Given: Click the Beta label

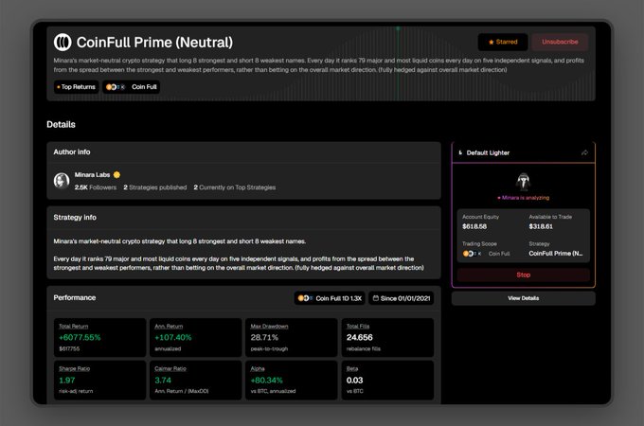Looking at the screenshot, I should [x=352, y=368].
